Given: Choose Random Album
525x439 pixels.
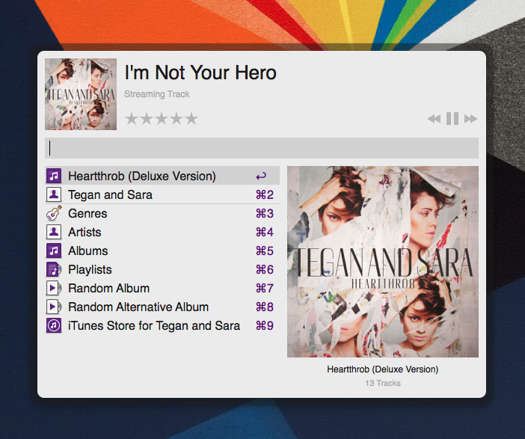Looking at the screenshot, I should [162, 288].
